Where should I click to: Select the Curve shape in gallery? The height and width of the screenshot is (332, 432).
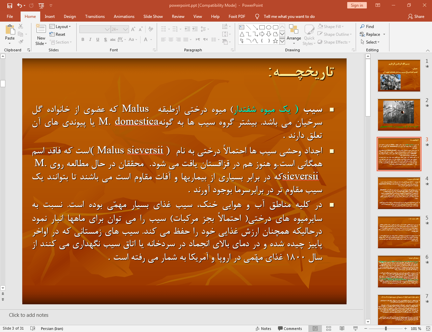(255, 41)
